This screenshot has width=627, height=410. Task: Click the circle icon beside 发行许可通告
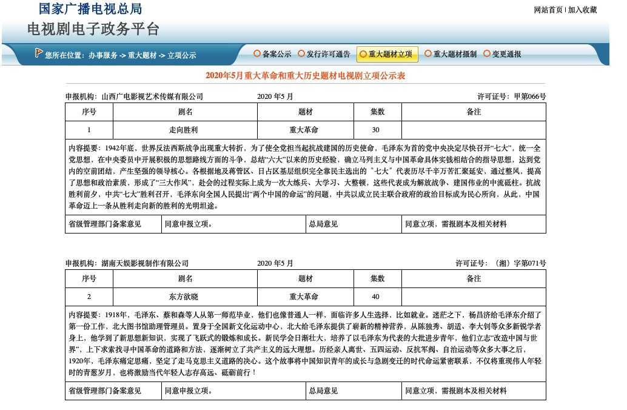pyautogui.click(x=301, y=54)
